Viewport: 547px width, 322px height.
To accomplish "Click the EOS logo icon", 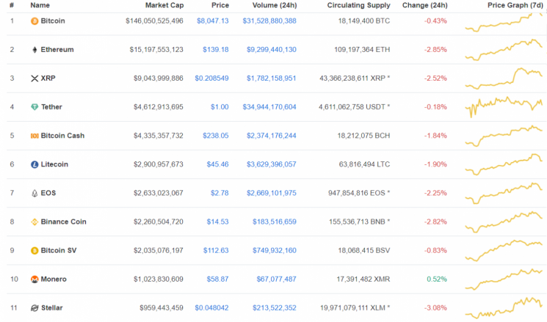I will [x=35, y=193].
